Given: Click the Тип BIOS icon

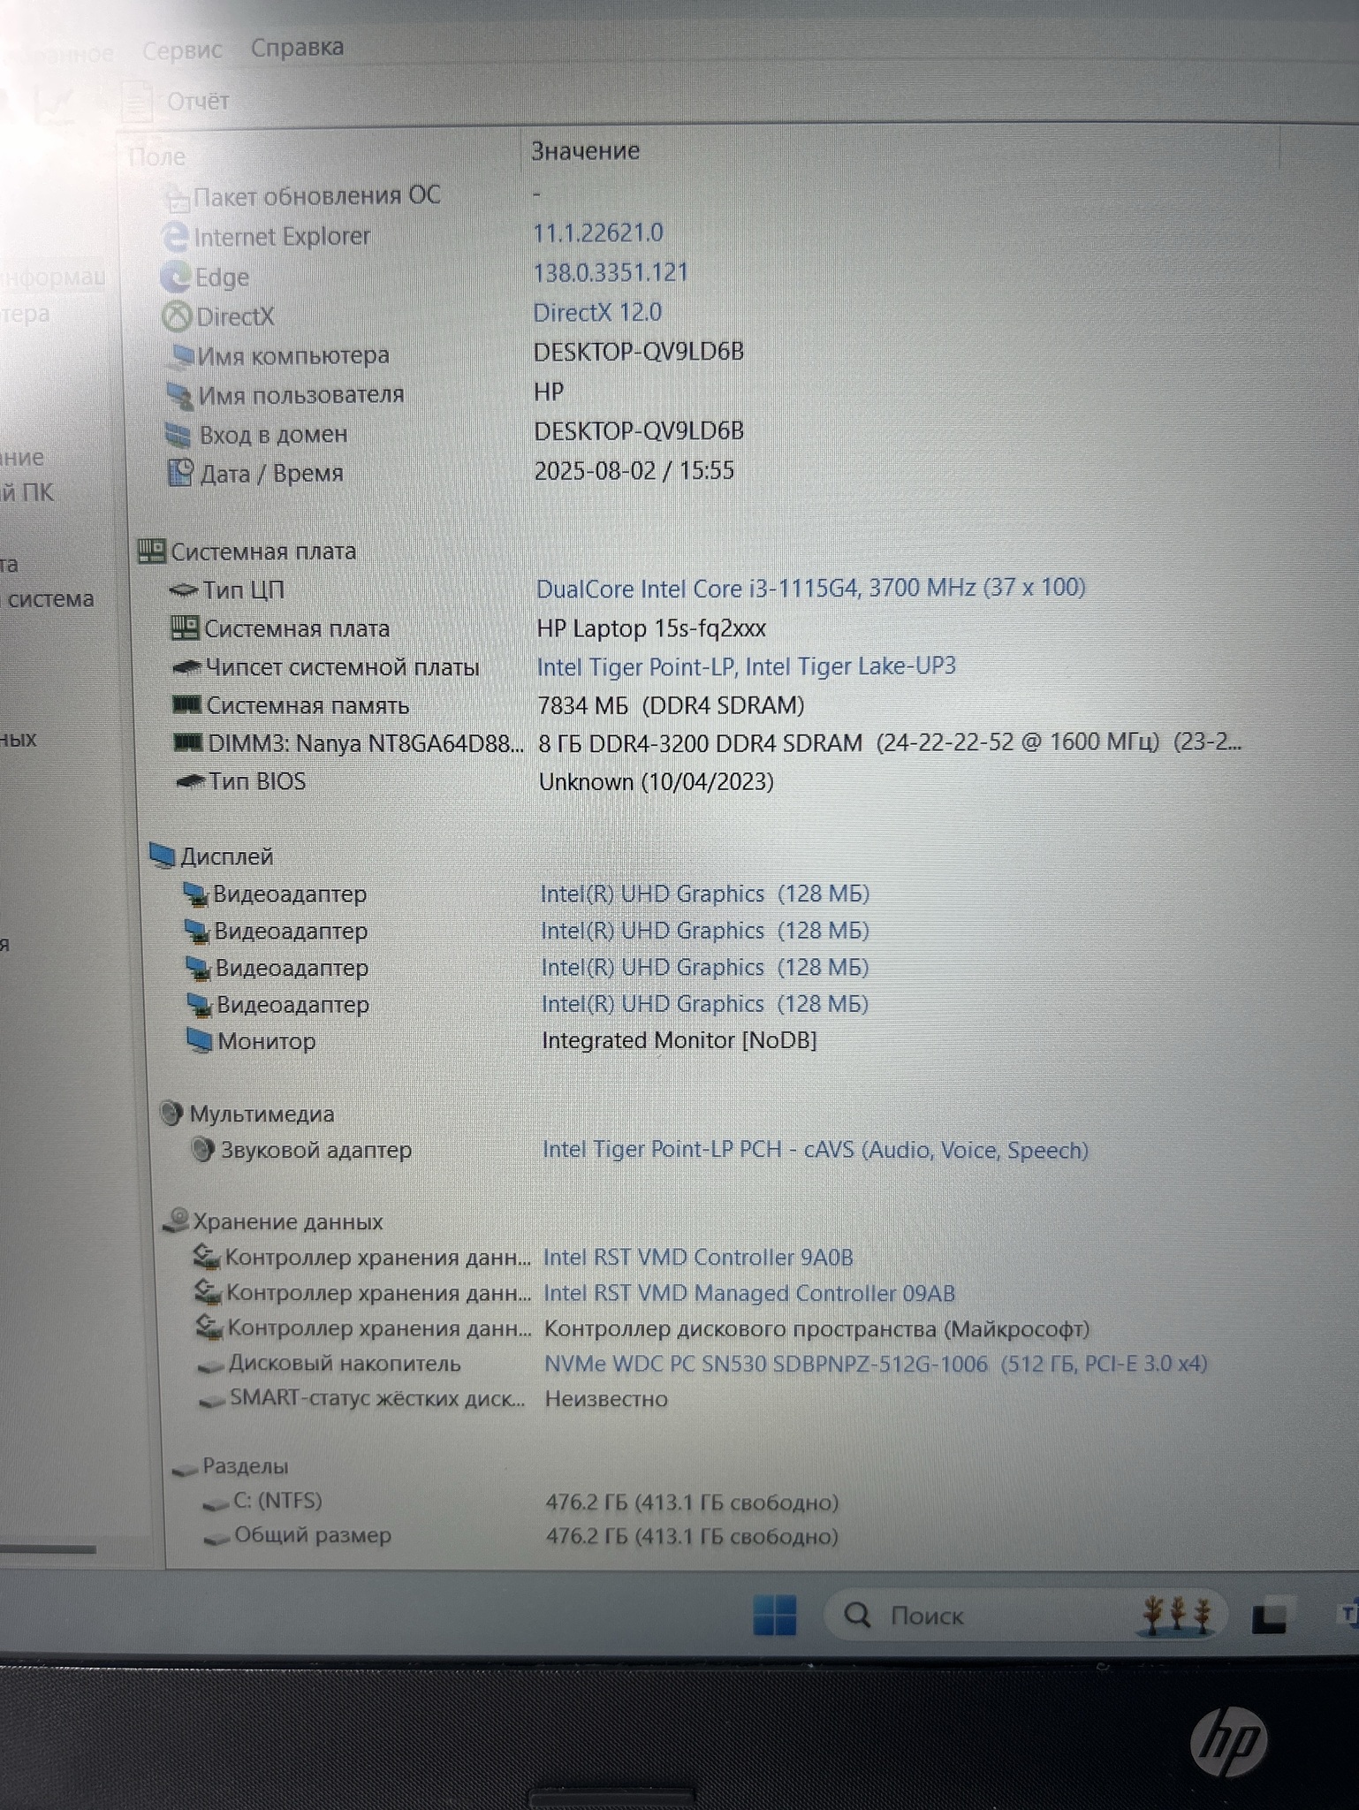Looking at the screenshot, I should click(191, 781).
